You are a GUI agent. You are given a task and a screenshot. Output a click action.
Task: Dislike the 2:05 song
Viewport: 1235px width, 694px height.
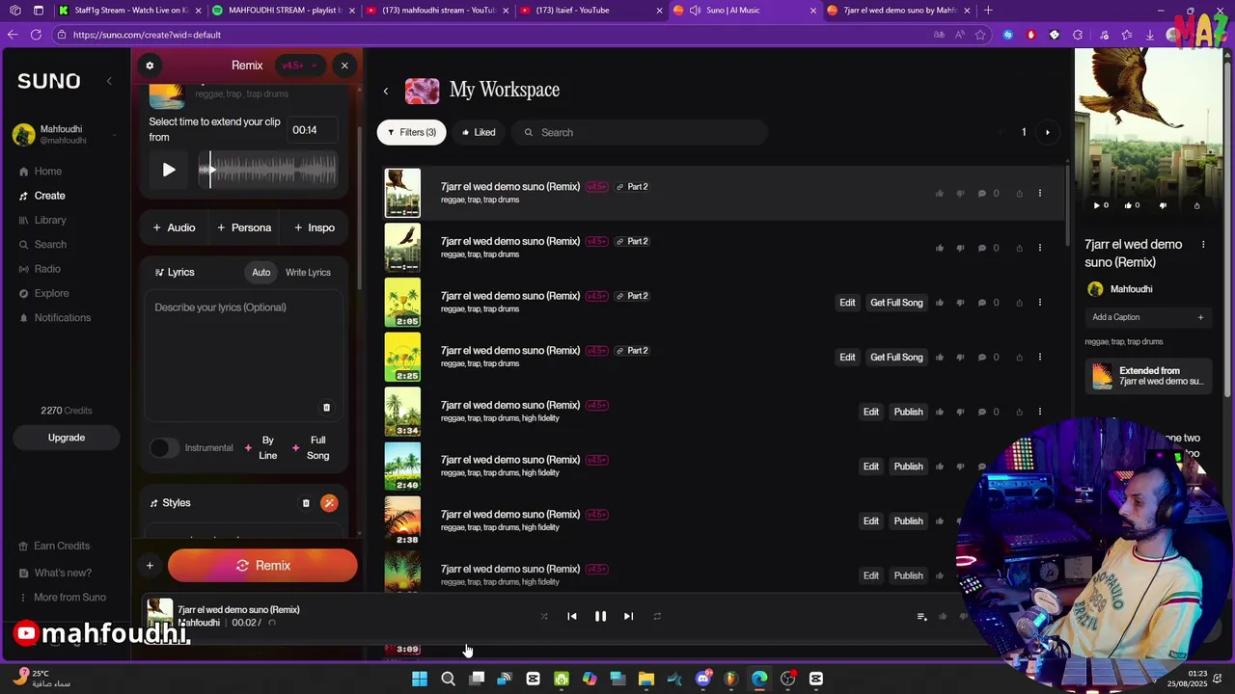(x=960, y=303)
